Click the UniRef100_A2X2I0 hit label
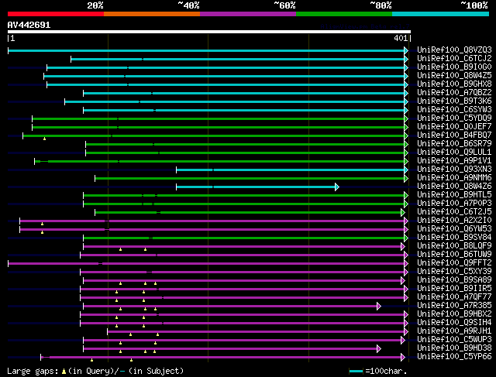Viewport: 496px width, 377px height. click(454, 221)
